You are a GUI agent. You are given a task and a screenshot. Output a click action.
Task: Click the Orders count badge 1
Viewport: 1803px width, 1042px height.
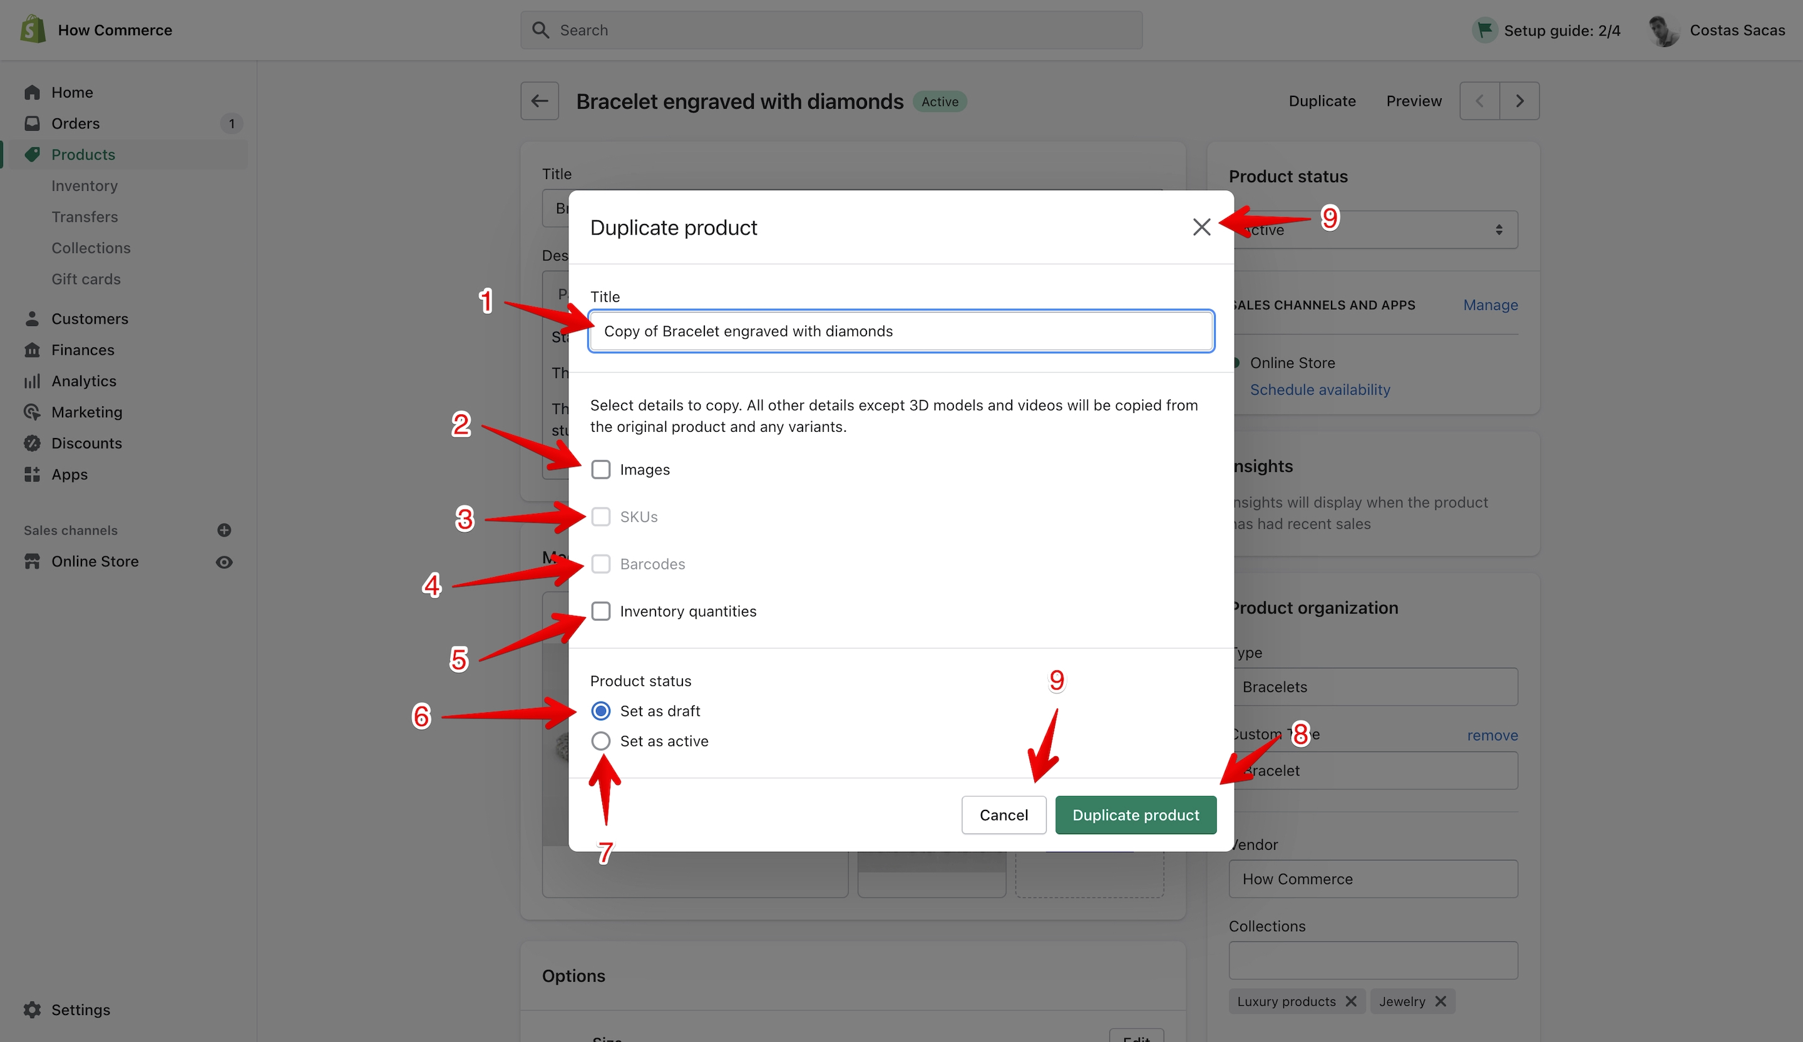tap(231, 124)
